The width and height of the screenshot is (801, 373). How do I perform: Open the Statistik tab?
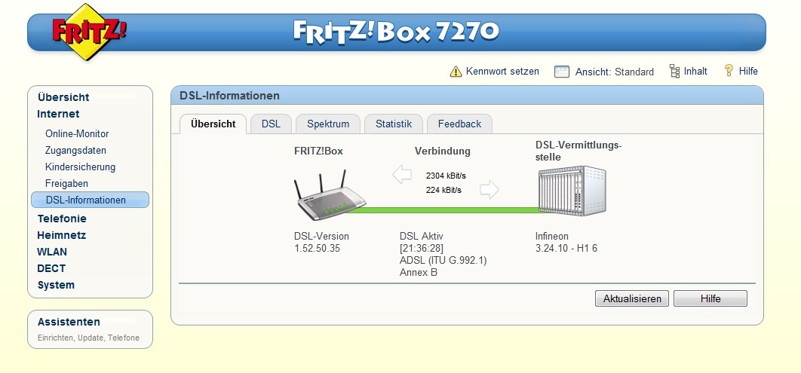(394, 124)
